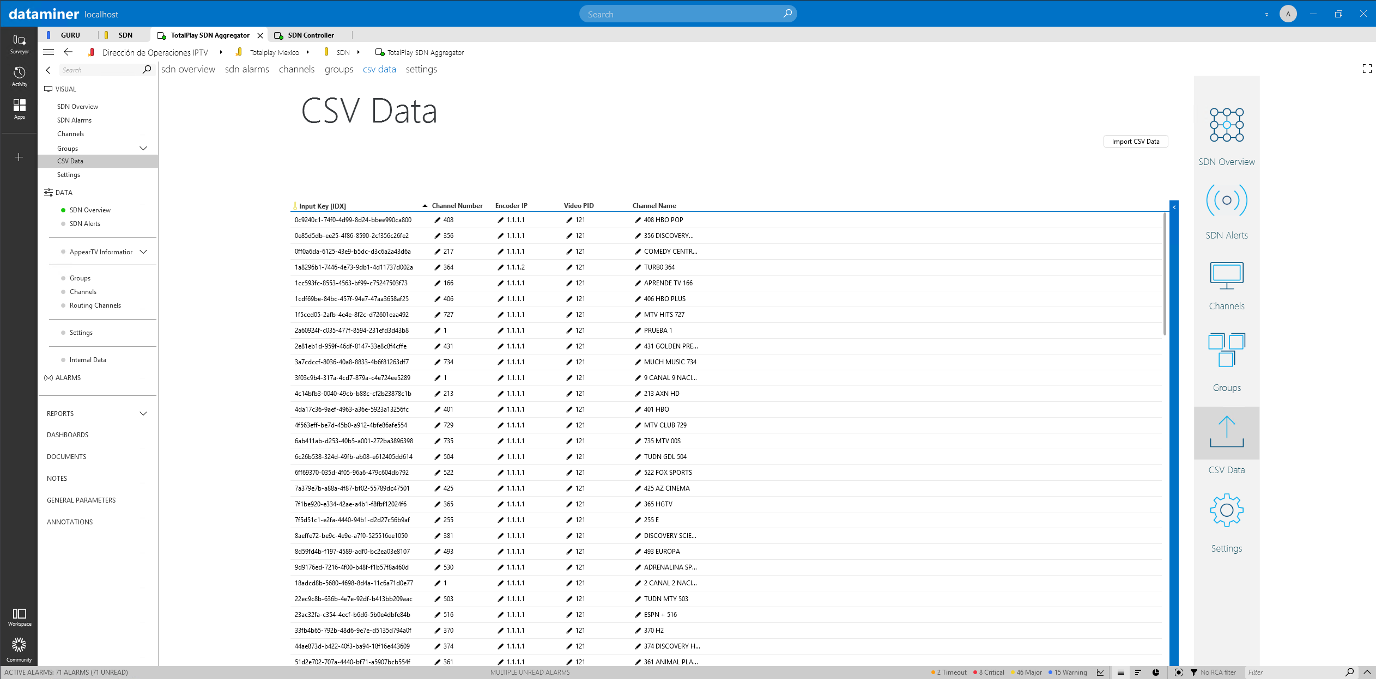Expand breadcrumb arrow after SDN
Viewport: 1376px width, 679px height.
click(x=358, y=52)
